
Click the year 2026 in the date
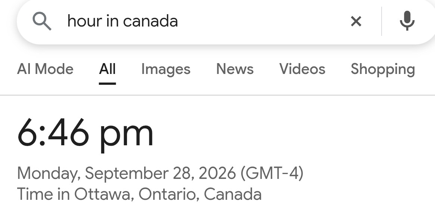[x=217, y=173]
